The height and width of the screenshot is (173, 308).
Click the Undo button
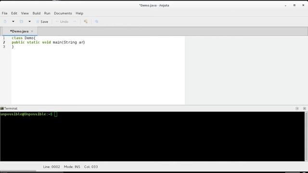pyautogui.click(x=62, y=22)
